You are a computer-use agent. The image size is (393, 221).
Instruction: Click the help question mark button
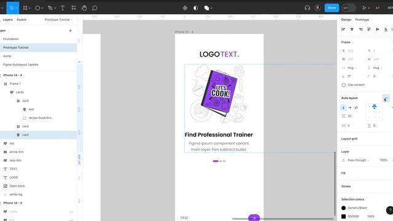tap(390, 210)
